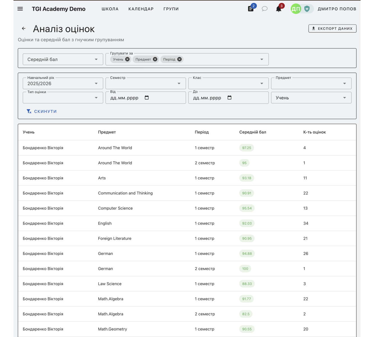
Task: Click the green ДП user avatar
Action: [x=296, y=9]
